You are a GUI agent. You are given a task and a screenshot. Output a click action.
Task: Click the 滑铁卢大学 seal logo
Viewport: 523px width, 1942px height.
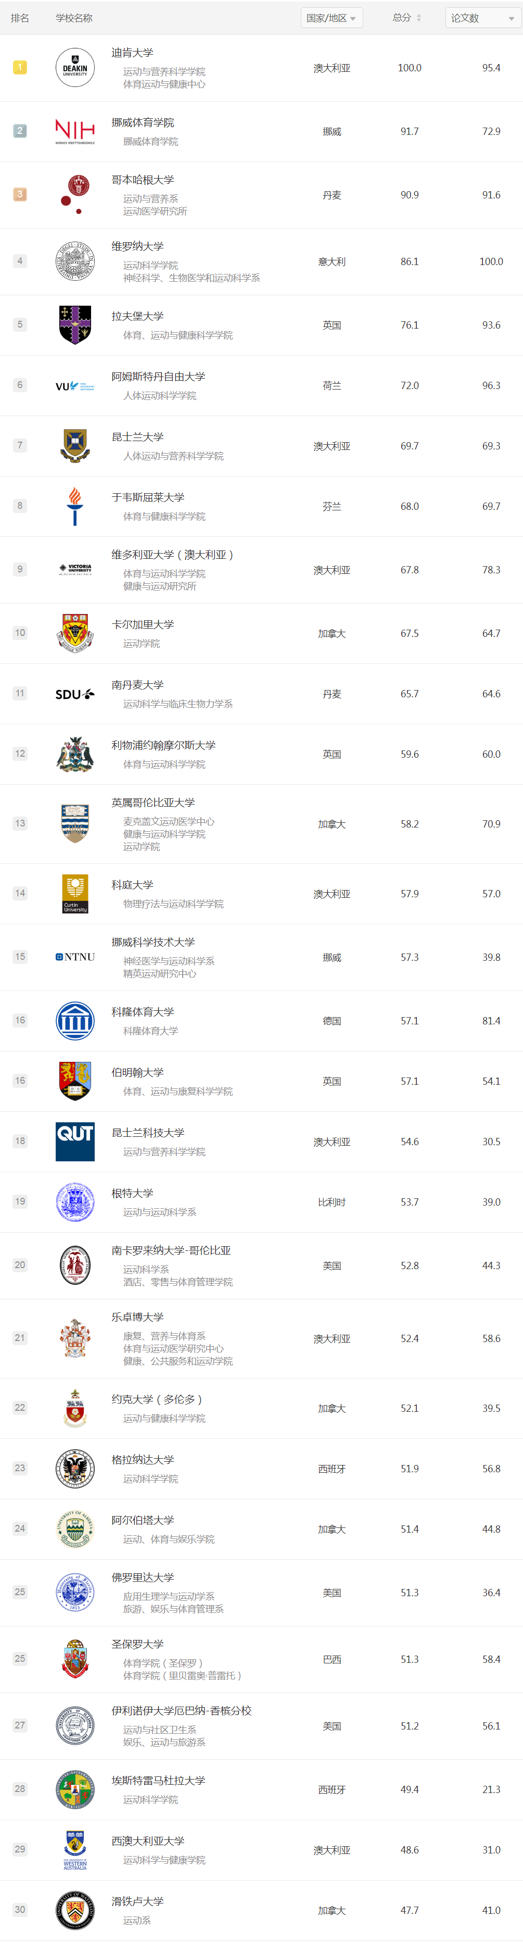pyautogui.click(x=75, y=1910)
